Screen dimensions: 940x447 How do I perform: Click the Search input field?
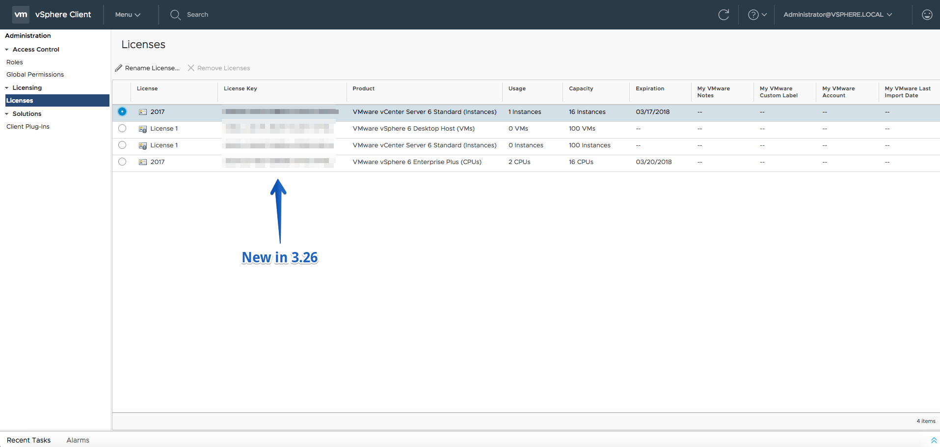(x=197, y=15)
